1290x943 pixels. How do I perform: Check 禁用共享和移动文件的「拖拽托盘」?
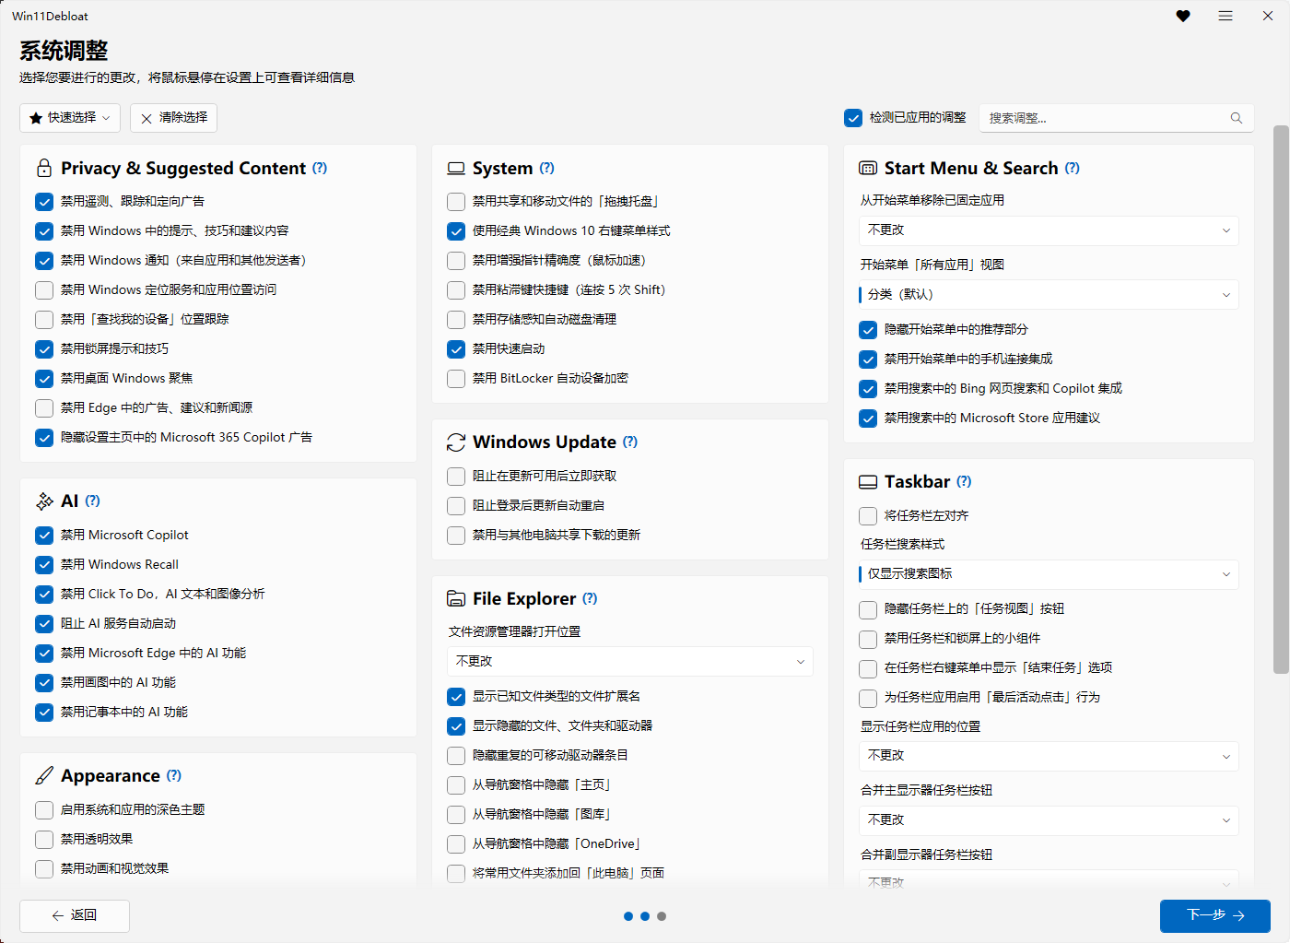coord(456,202)
